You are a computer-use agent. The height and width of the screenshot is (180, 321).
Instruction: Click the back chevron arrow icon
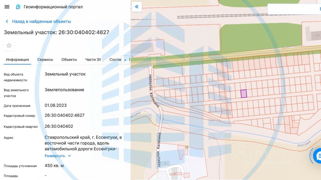coord(7,22)
